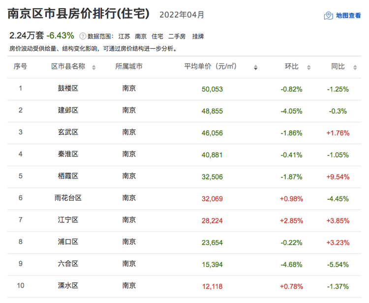Viewport: 369px width, 303px height.
Task: Click the 地图查看 link text
Action: (348, 16)
